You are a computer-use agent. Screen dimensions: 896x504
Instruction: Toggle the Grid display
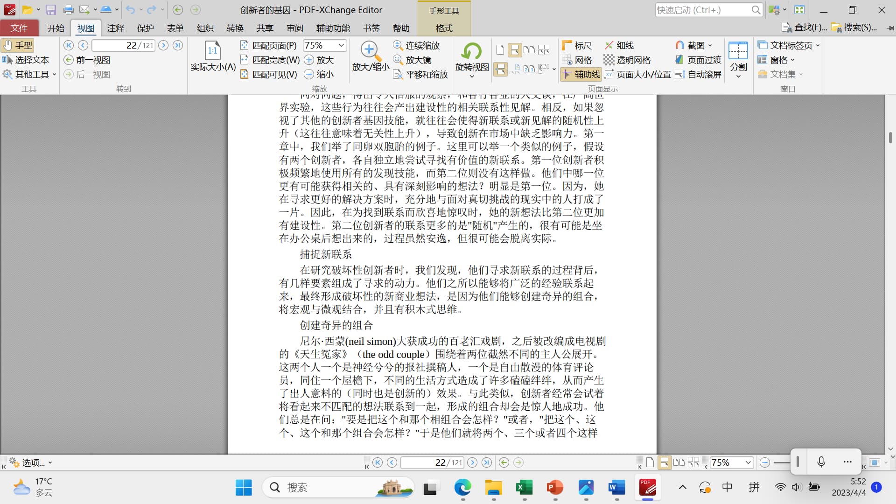577,60
